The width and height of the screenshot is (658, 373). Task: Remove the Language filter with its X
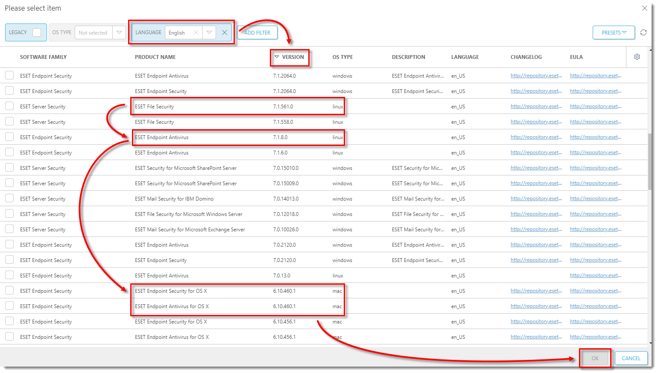225,32
